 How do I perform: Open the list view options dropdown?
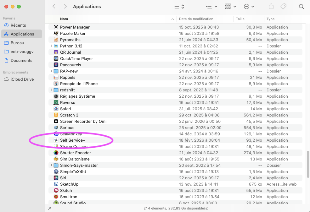pos(179,7)
